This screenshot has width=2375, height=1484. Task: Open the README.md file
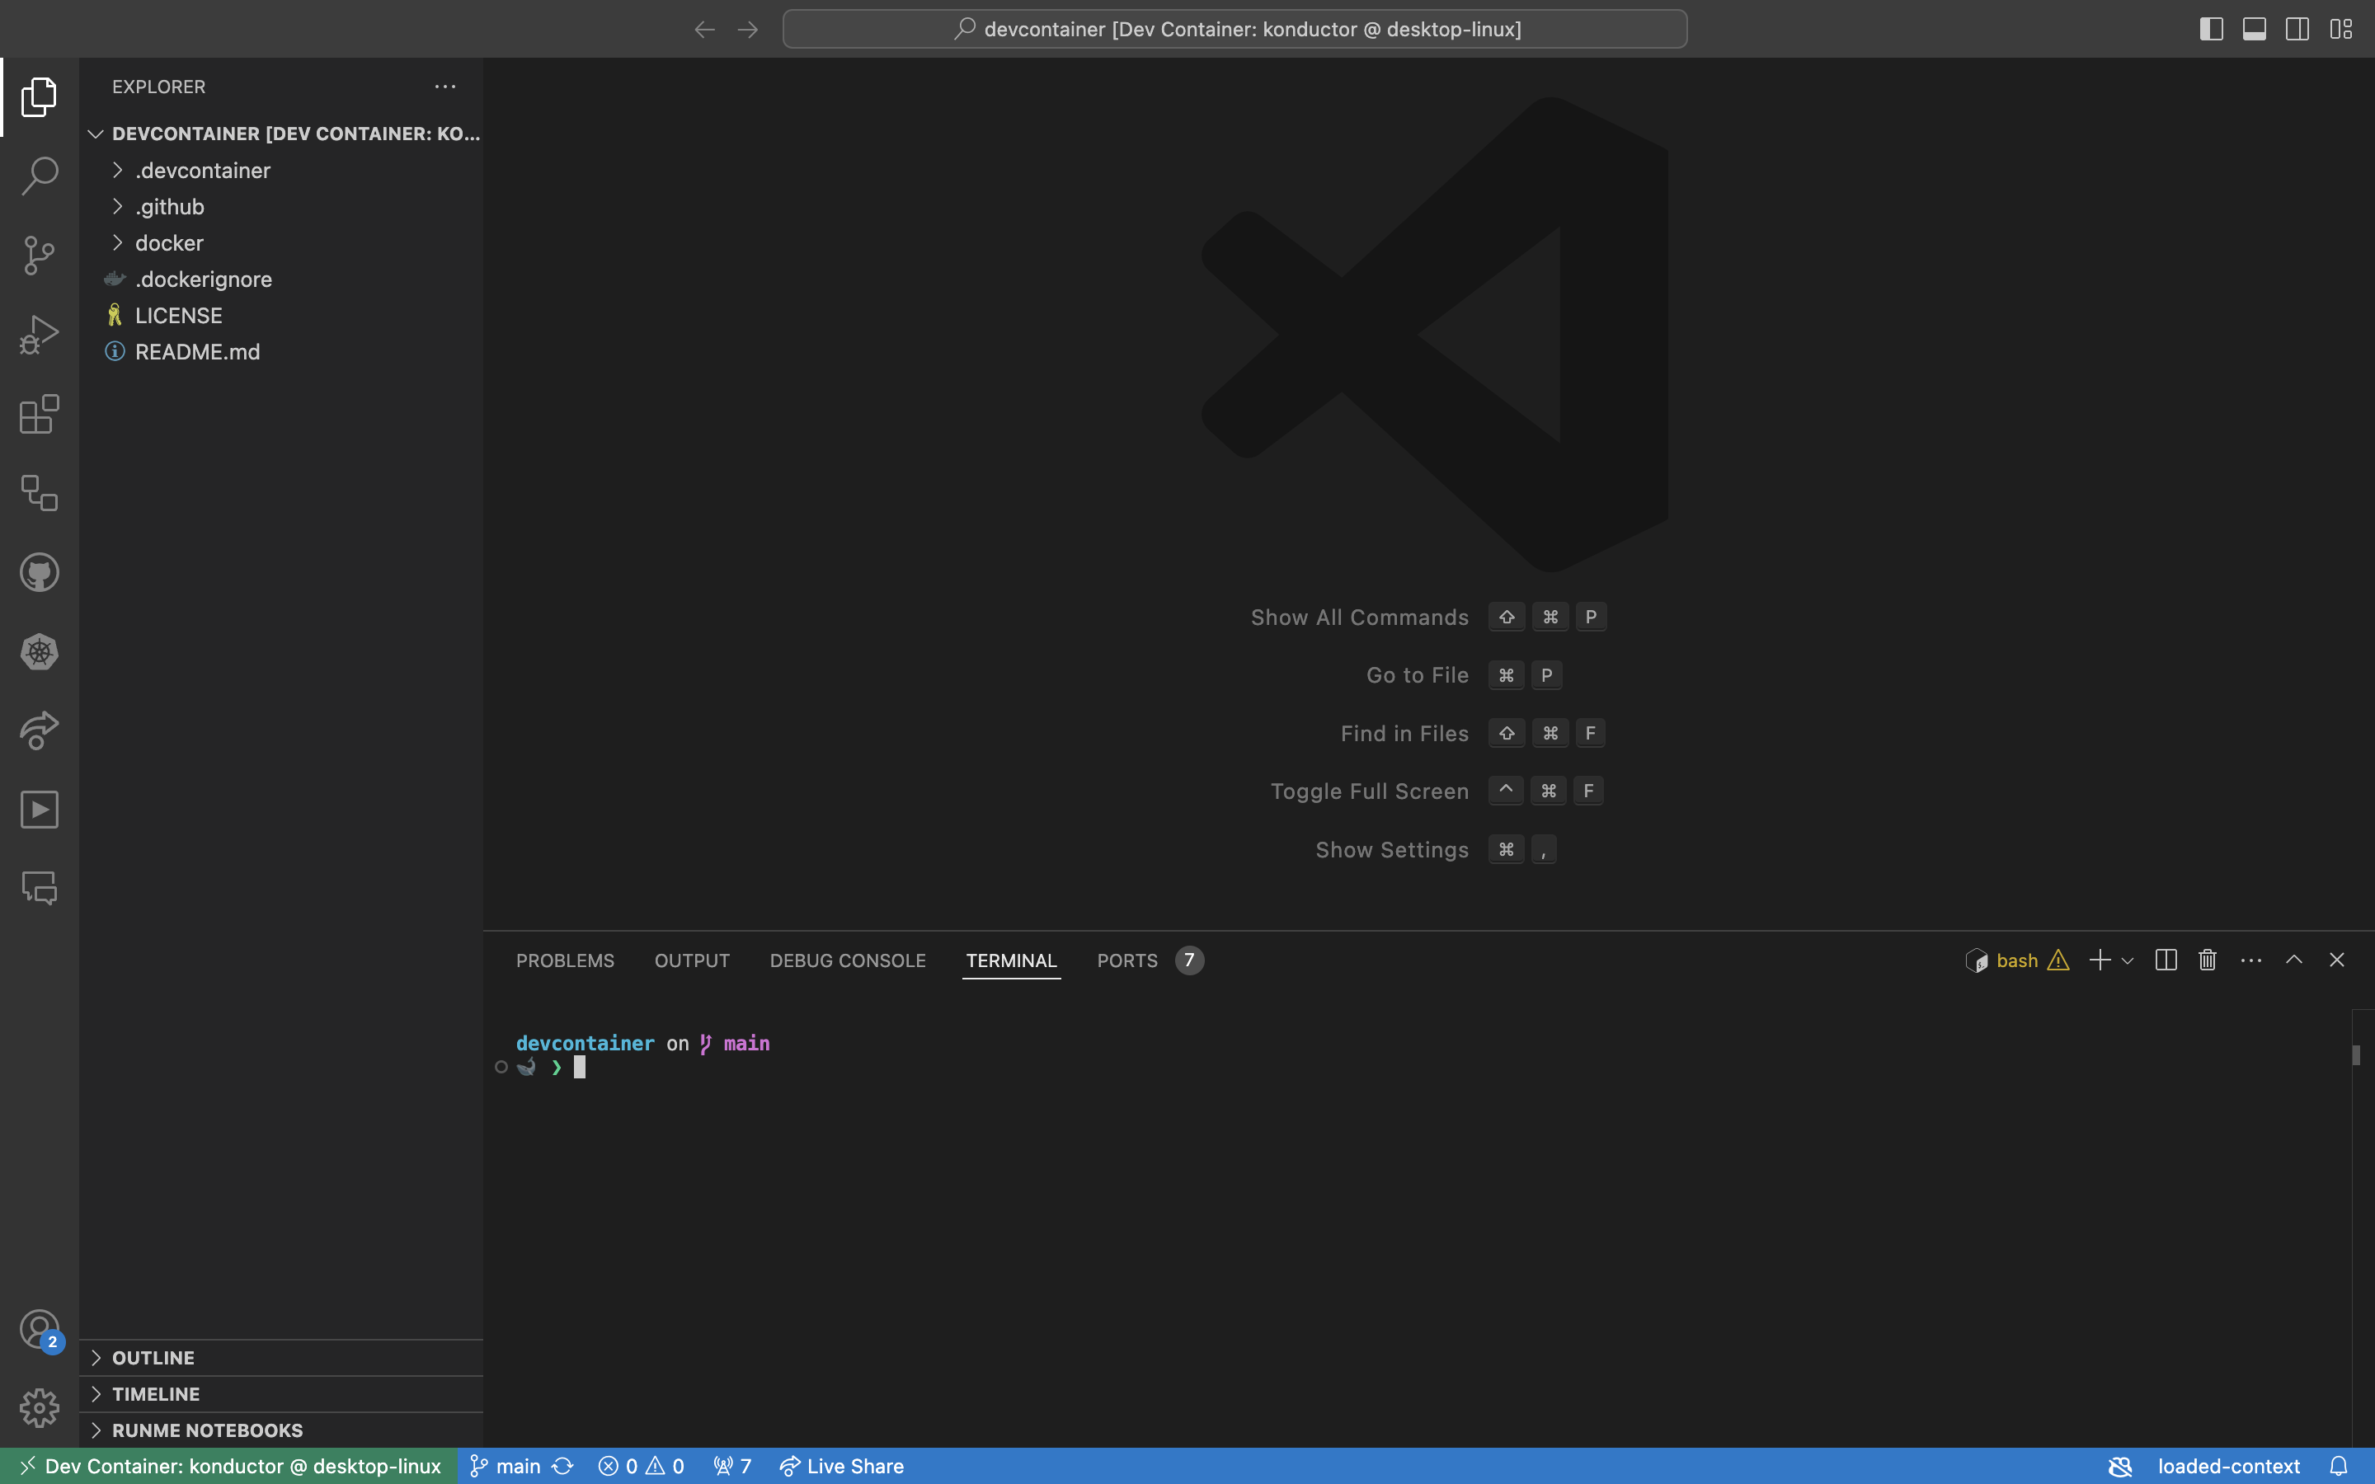[x=280, y=352]
